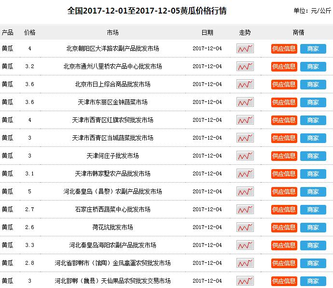Click 供应信息 button for 北京朝阳区大洋路 market
The image size is (333, 288).
[284, 49]
